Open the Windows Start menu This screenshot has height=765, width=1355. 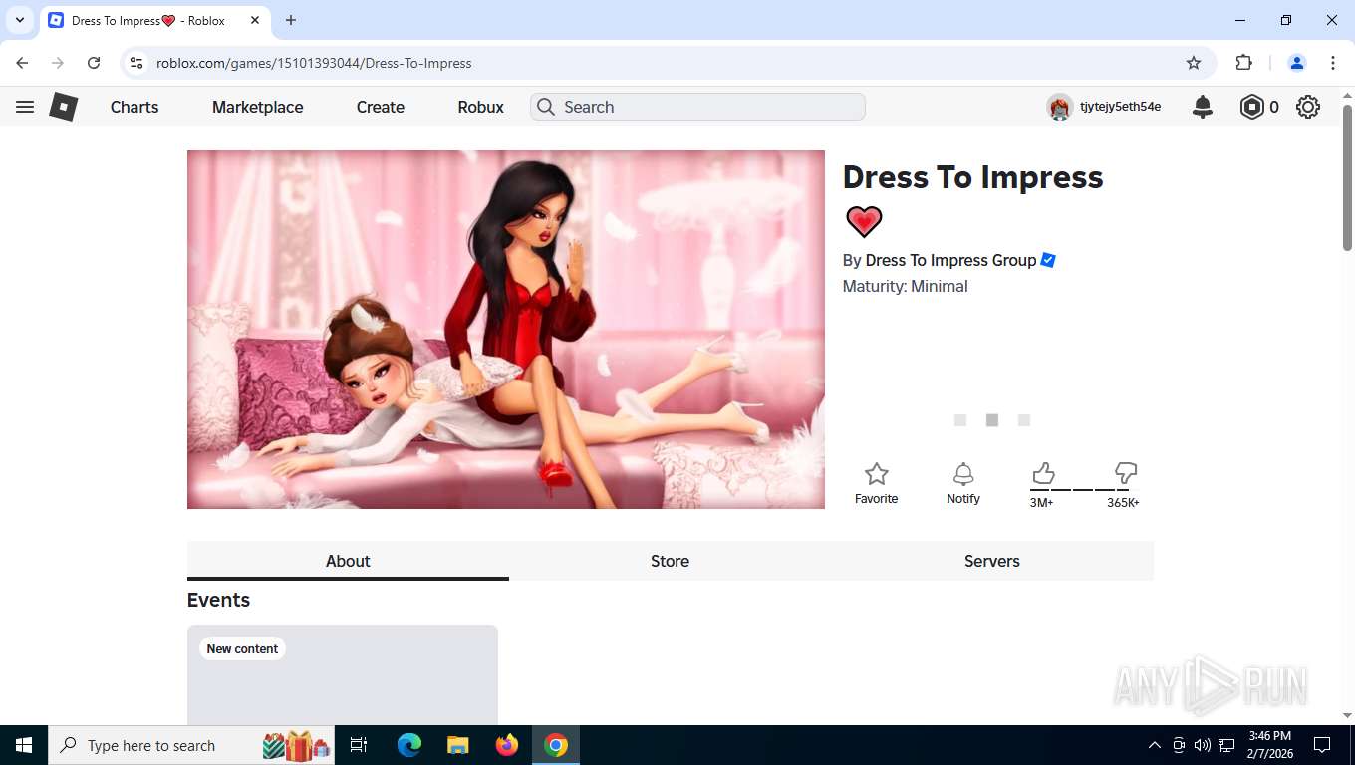point(24,745)
